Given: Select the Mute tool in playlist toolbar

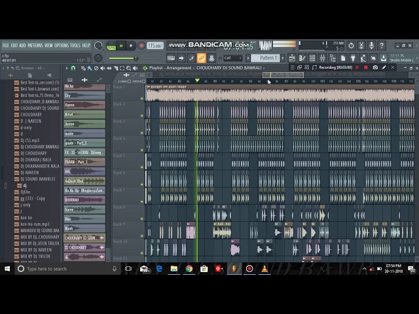Looking at the screenshot, I should (103, 68).
